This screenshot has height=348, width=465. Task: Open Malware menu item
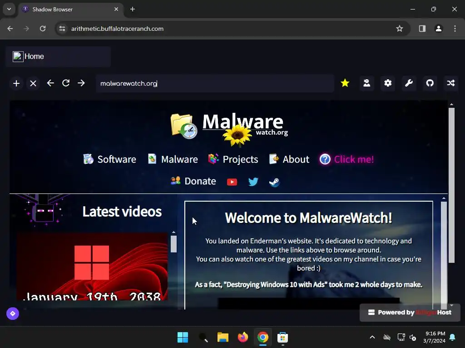[173, 159]
